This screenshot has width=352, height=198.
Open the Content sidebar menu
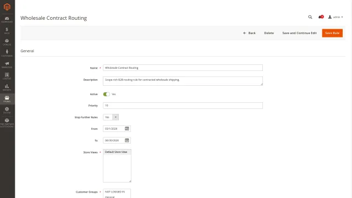coord(7,76)
